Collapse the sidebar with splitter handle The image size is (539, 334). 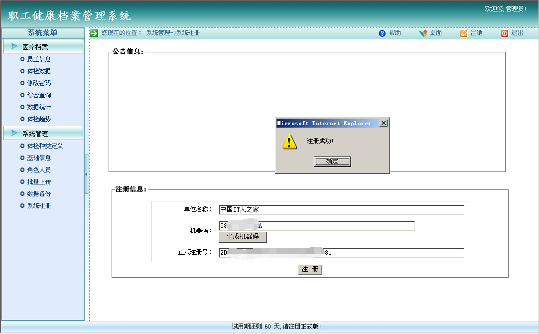(86, 174)
